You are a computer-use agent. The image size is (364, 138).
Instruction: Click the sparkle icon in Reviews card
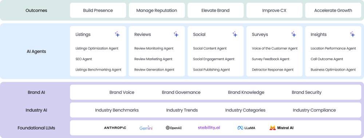pos(176,34)
